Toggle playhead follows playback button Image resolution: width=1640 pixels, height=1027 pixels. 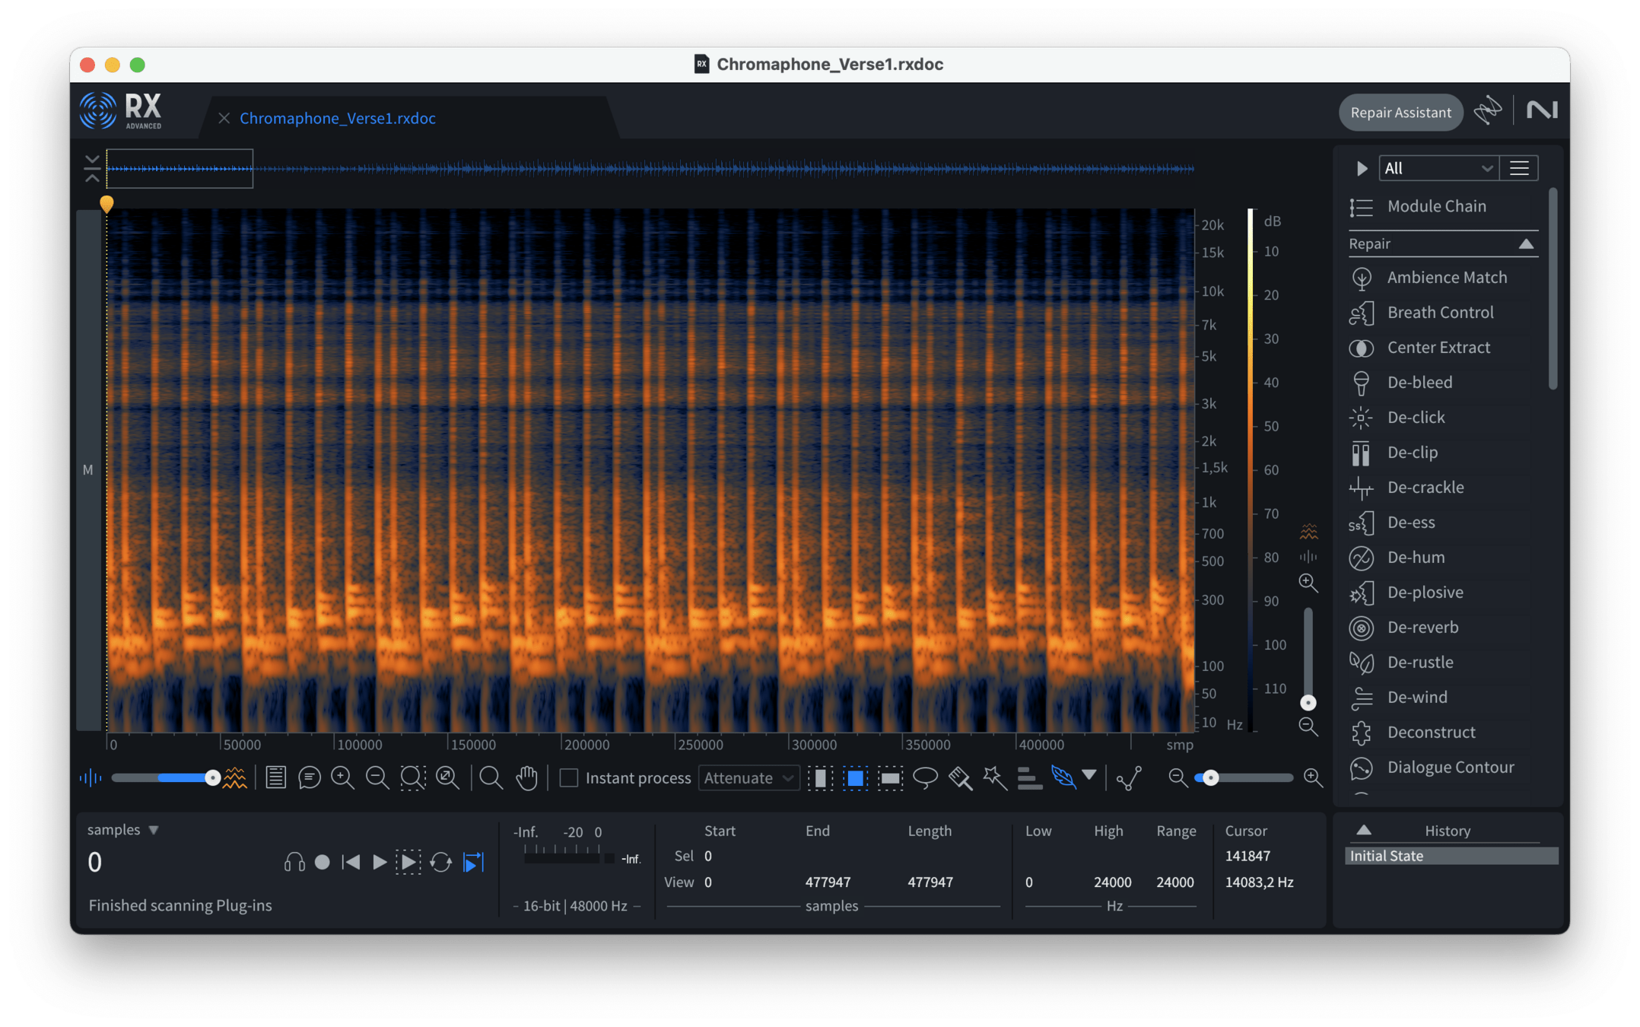click(473, 862)
